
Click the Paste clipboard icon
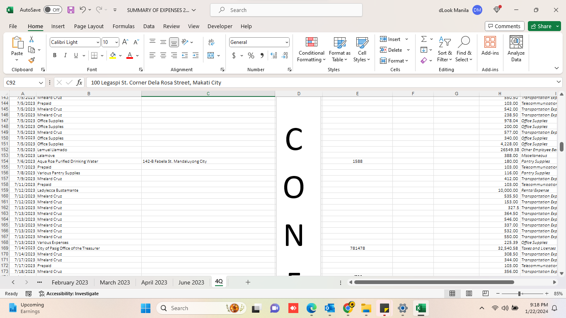17,43
